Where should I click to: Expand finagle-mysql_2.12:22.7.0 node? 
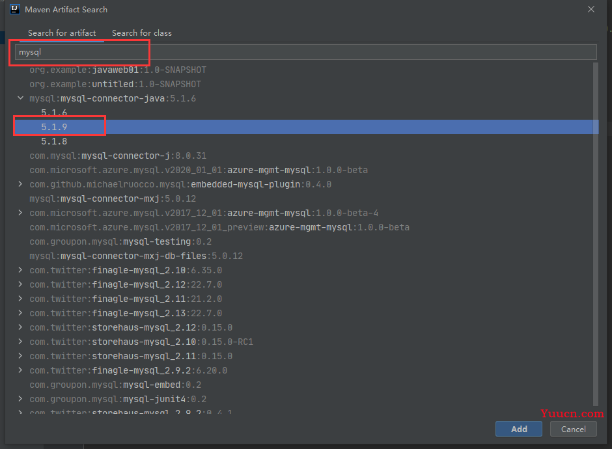20,284
